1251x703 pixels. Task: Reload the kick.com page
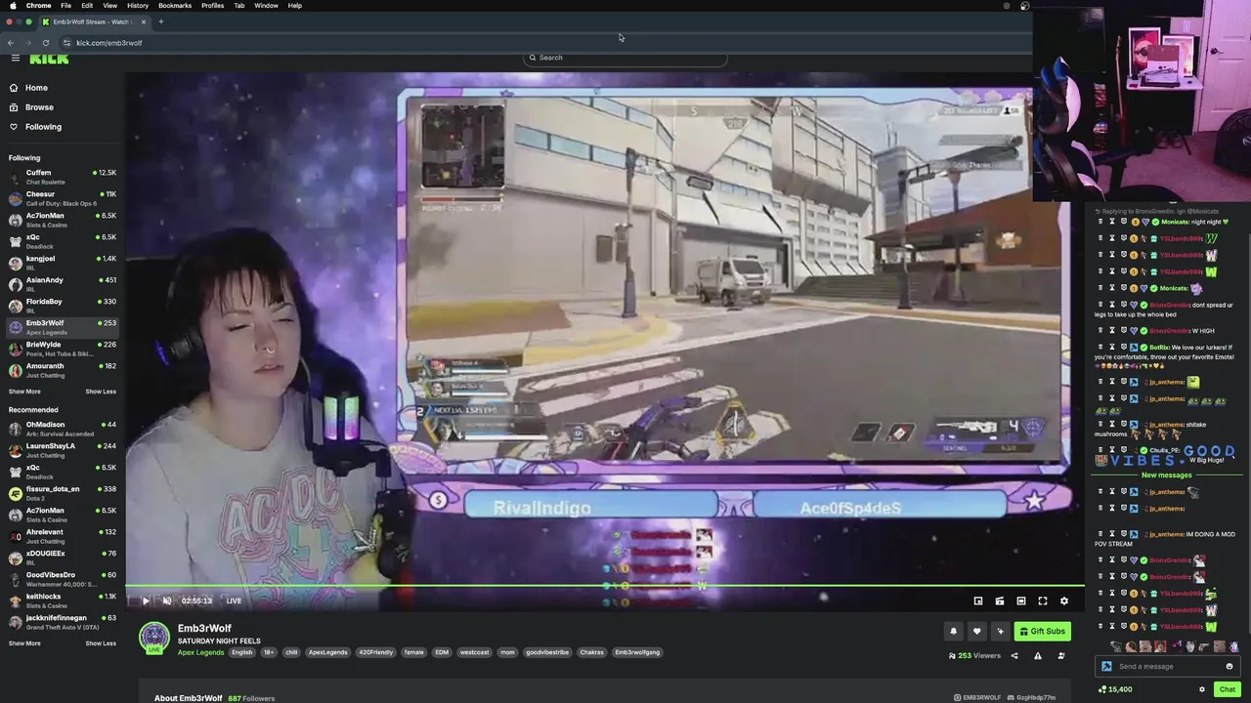click(46, 43)
